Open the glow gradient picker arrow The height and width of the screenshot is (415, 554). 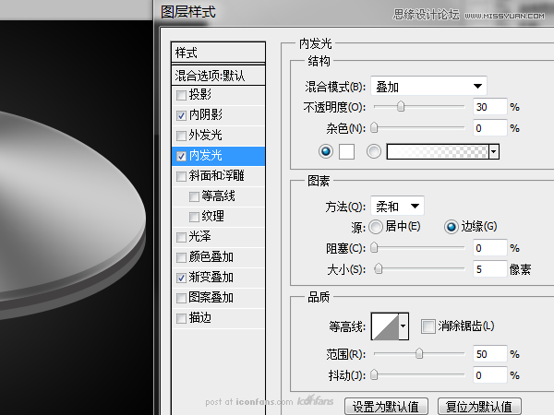(494, 152)
